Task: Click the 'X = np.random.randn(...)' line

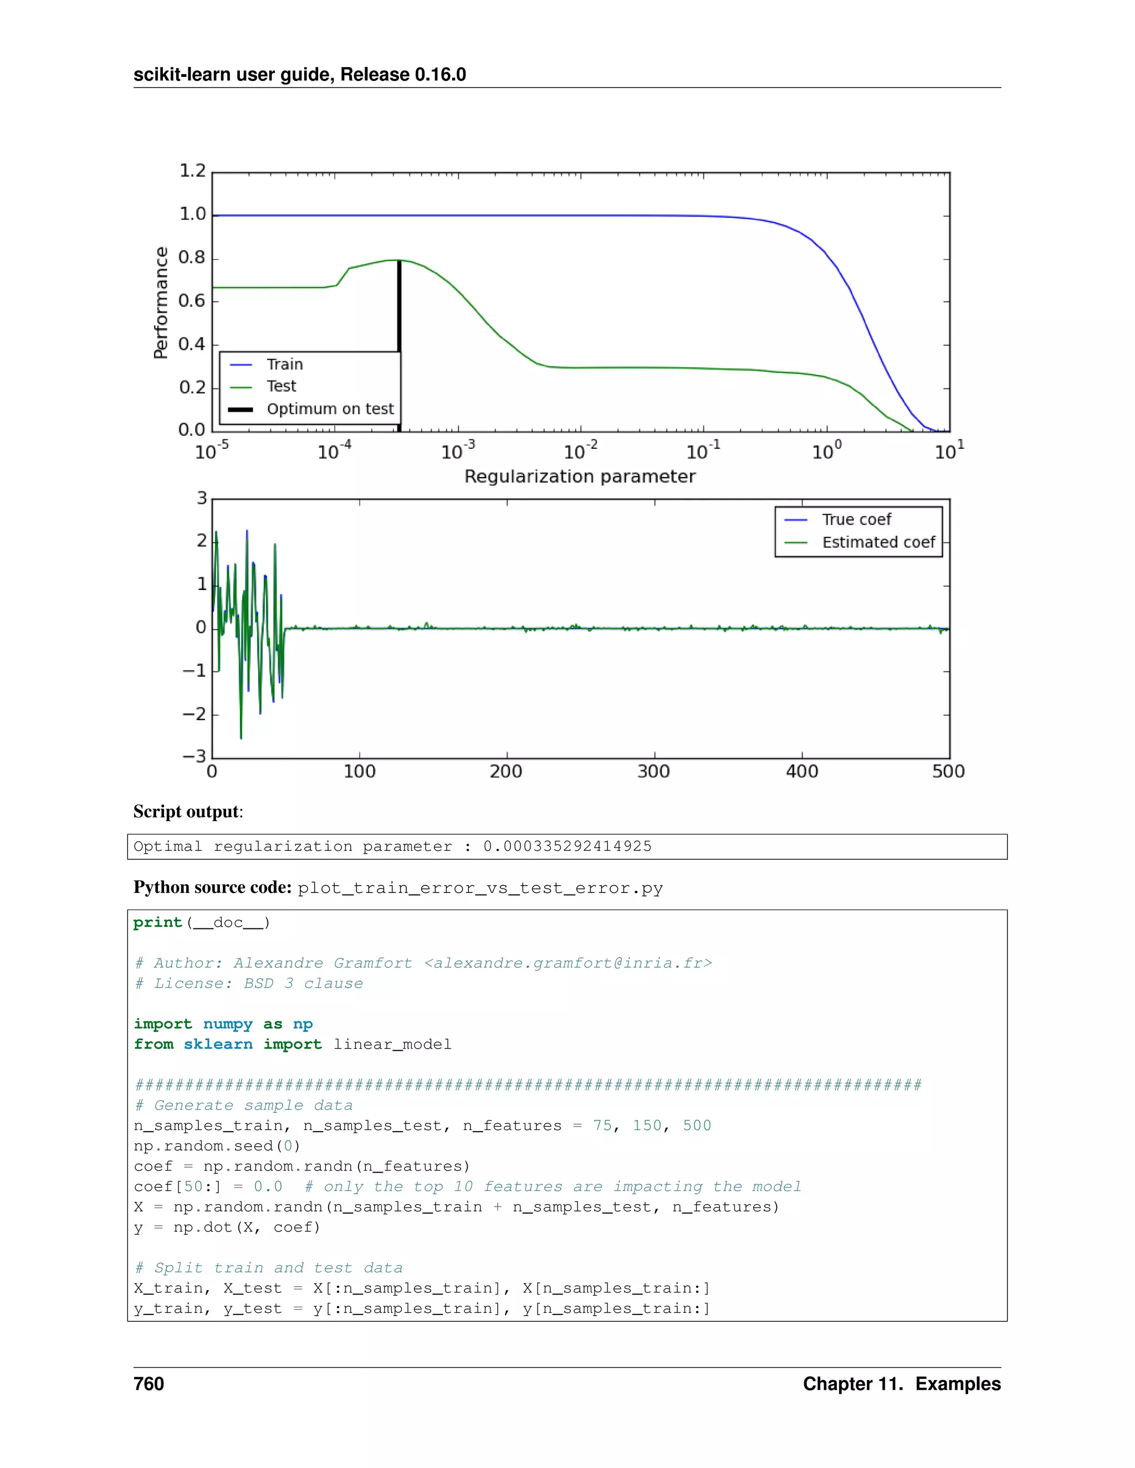Action: click(457, 1207)
